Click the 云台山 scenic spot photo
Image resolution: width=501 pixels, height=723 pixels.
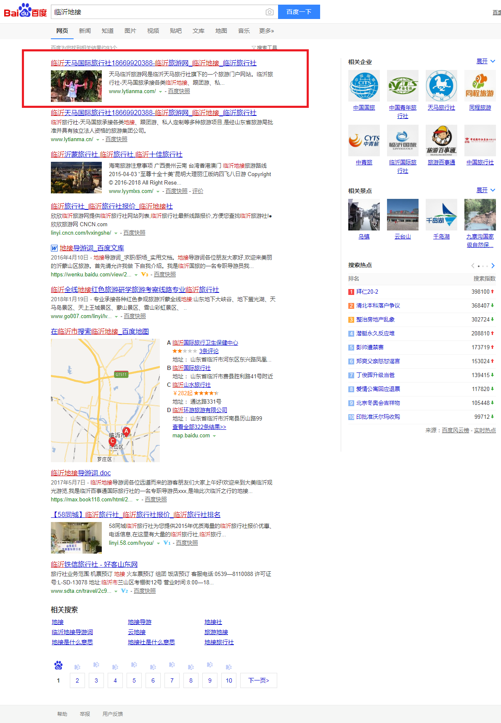403,214
